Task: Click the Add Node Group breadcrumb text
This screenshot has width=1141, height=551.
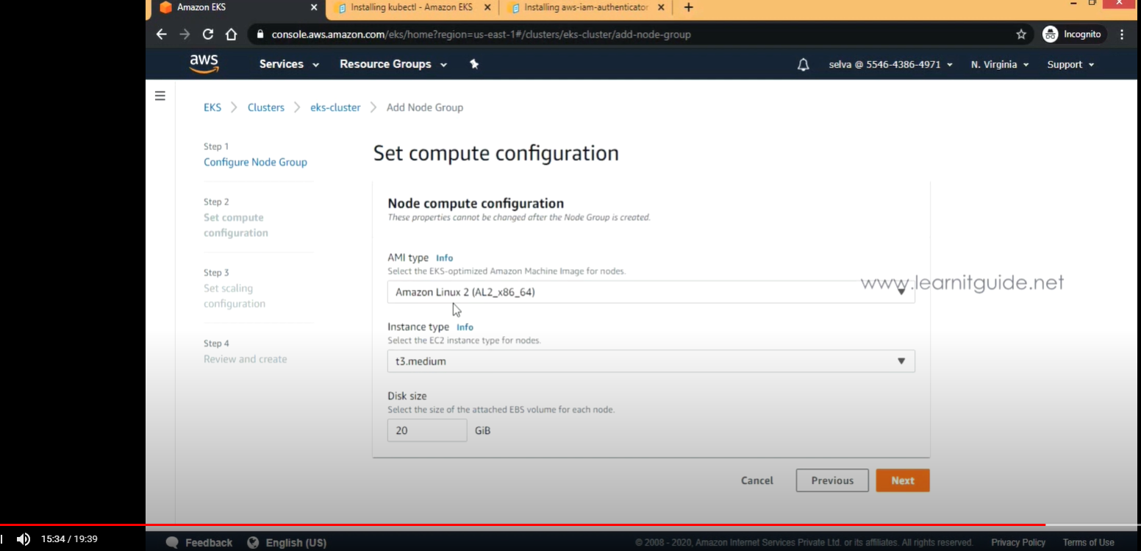Action: click(425, 107)
